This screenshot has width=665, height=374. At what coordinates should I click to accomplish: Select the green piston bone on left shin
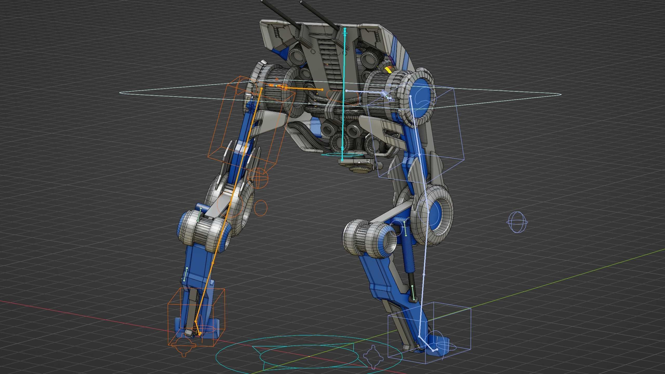click(185, 274)
